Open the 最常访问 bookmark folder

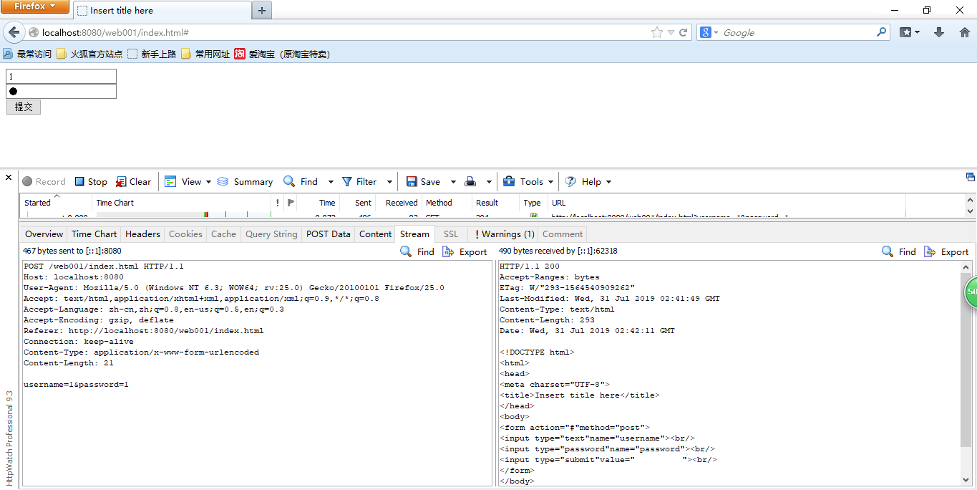[27, 54]
